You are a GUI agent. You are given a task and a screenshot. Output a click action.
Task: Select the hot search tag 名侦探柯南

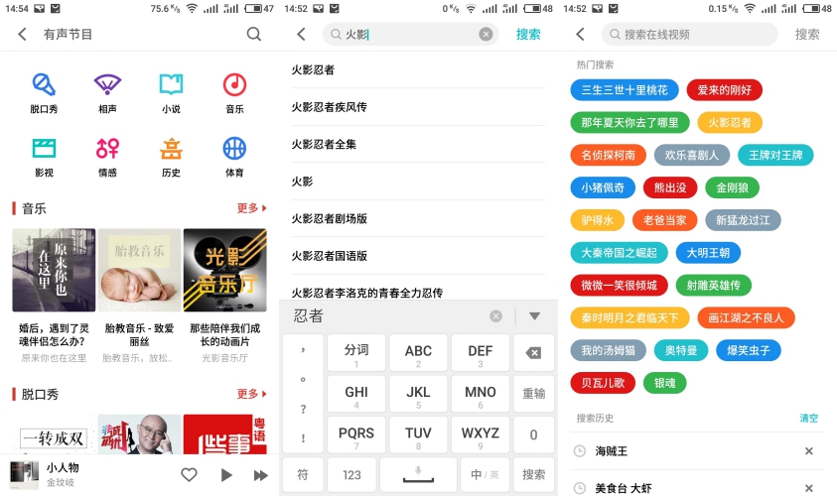(608, 155)
